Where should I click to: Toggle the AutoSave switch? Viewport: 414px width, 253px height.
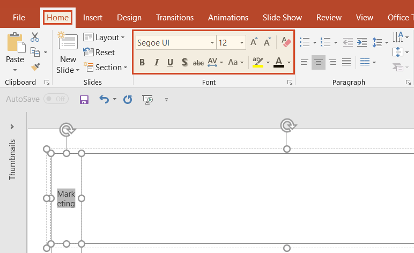56,99
